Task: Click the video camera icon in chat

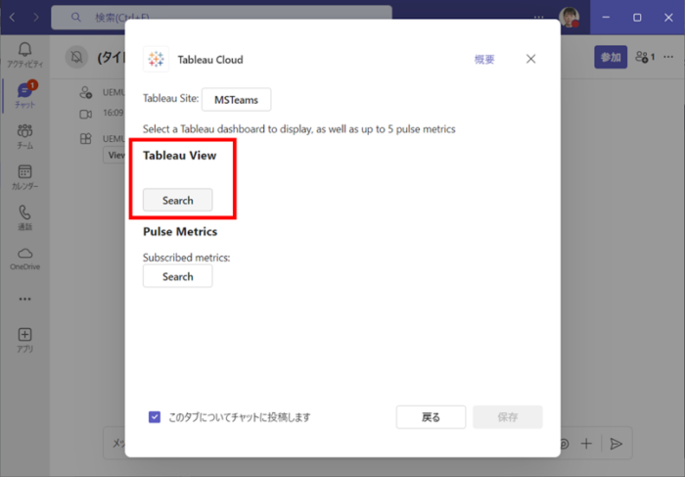Action: point(86,115)
